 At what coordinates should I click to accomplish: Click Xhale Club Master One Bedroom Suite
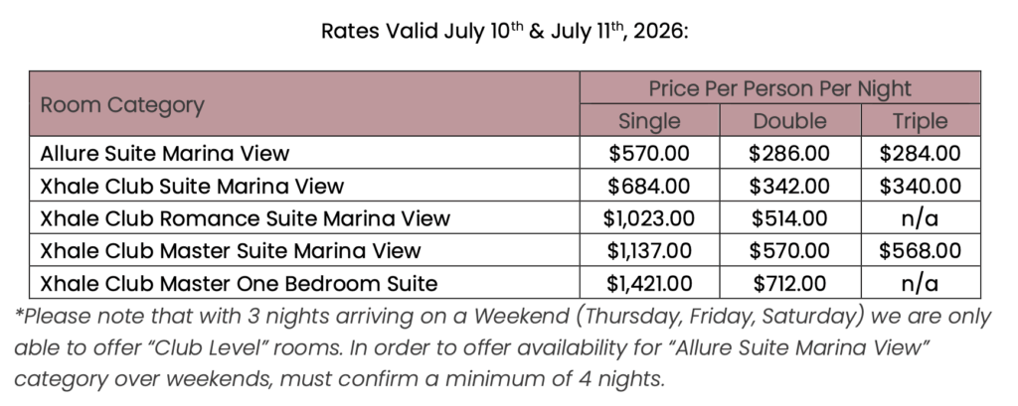click(239, 284)
